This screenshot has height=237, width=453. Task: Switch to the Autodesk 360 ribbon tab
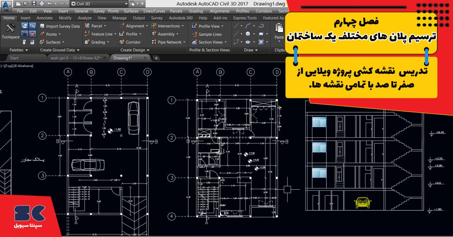pos(181,18)
